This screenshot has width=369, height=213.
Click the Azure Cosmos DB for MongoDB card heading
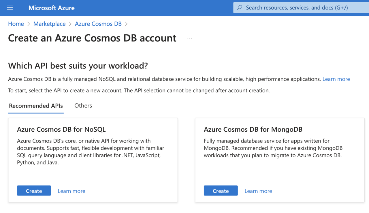click(253, 129)
